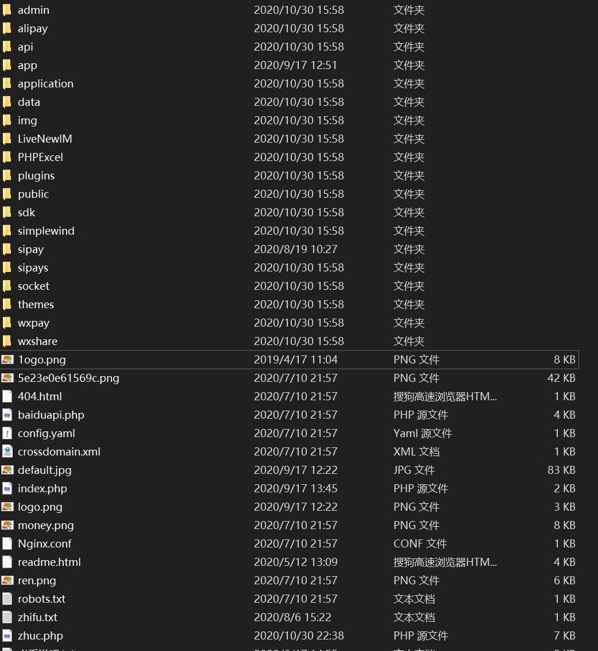Select the 404.html file name
The width and height of the screenshot is (598, 651).
[40, 397]
